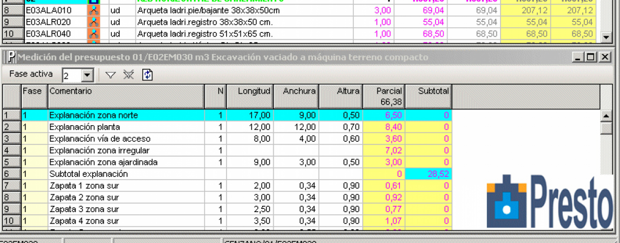Click the filter funnel icon in toolbar
Image resolution: width=620 pixels, height=243 pixels.
click(x=111, y=75)
